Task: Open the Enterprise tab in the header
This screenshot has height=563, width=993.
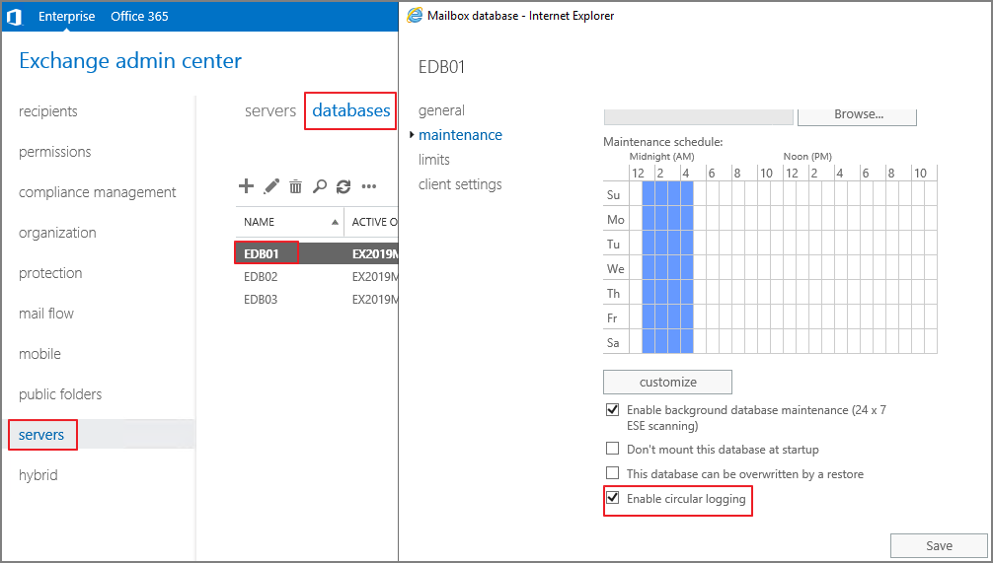Action: pos(66,17)
